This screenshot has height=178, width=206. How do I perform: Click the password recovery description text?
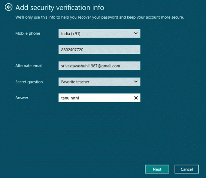100,17
